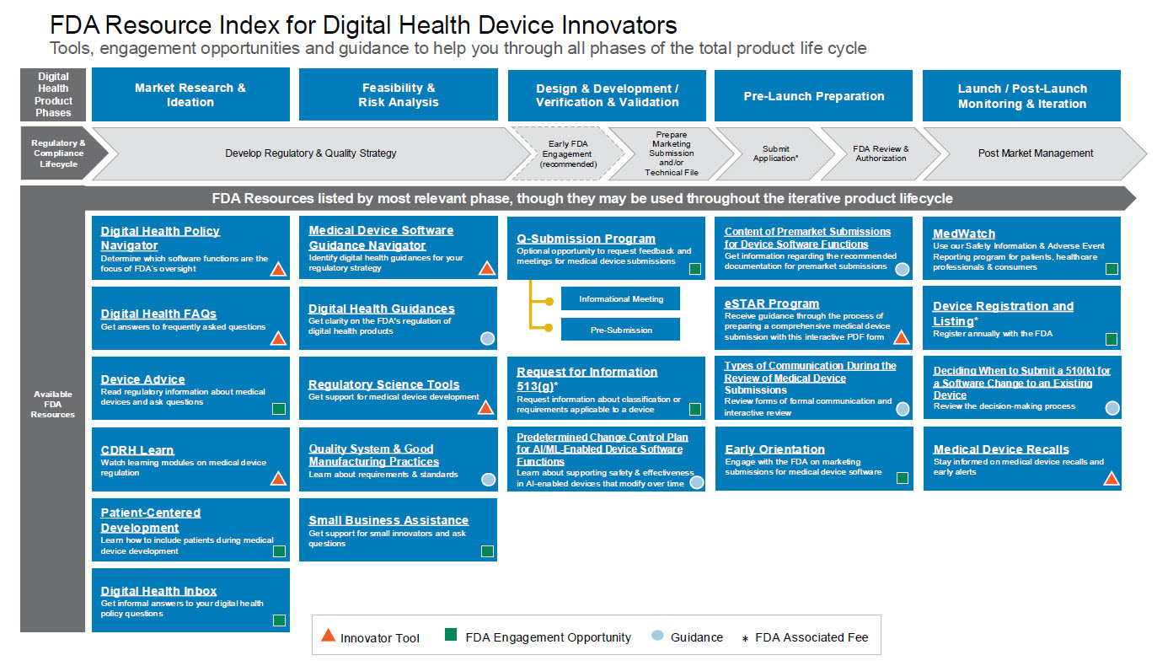Open the Q-Submission Program link
This screenshot has height=666, width=1157.
[x=586, y=239]
